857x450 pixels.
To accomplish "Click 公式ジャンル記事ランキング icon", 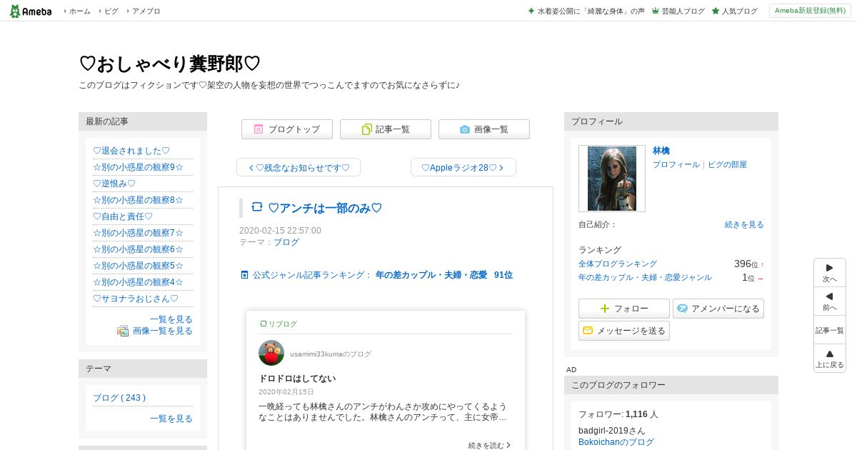I will [x=245, y=275].
